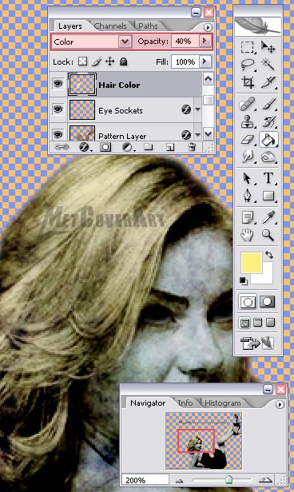
Task: Switch to Standard Screen Mode
Action: tap(244, 323)
